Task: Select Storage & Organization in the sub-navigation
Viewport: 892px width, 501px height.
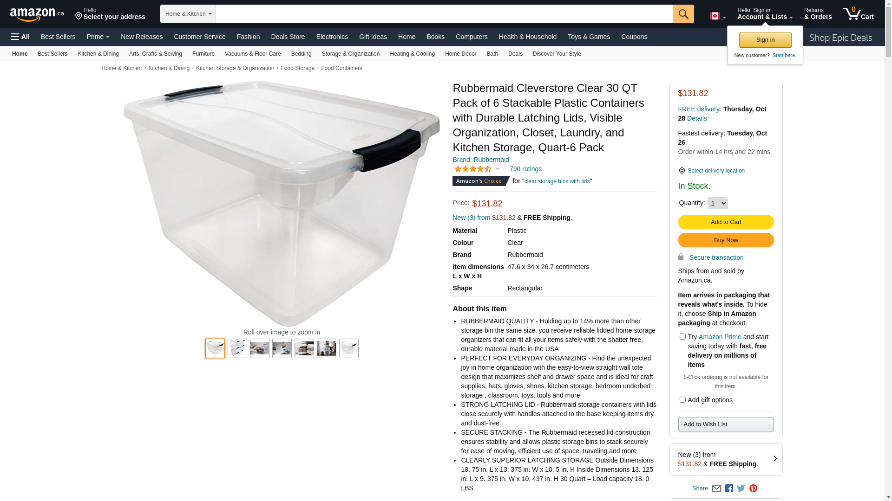Action: 350,54
